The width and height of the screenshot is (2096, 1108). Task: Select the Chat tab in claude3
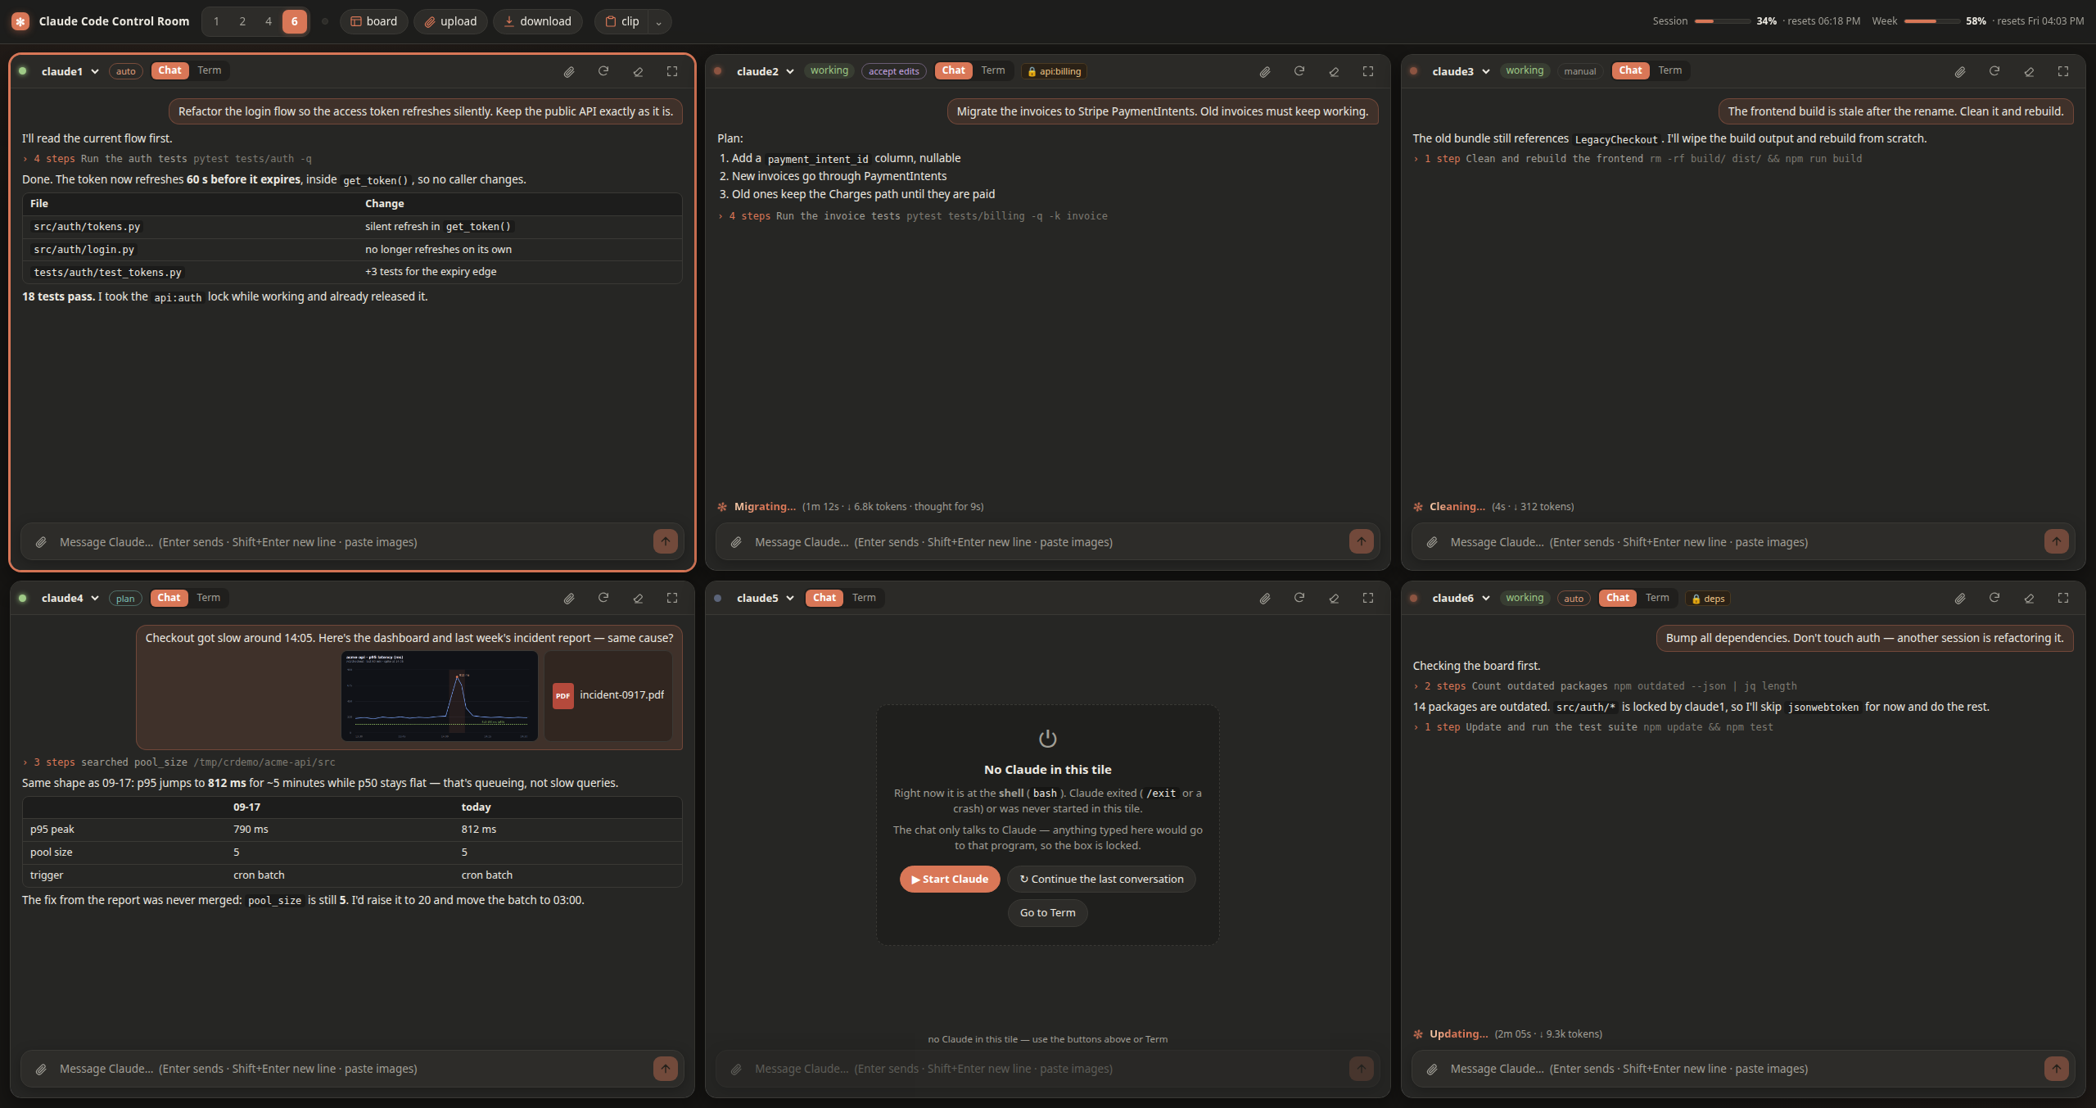1630,70
